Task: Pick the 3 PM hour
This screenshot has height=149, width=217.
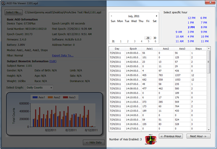Action: pyautogui.click(x=191, y=32)
